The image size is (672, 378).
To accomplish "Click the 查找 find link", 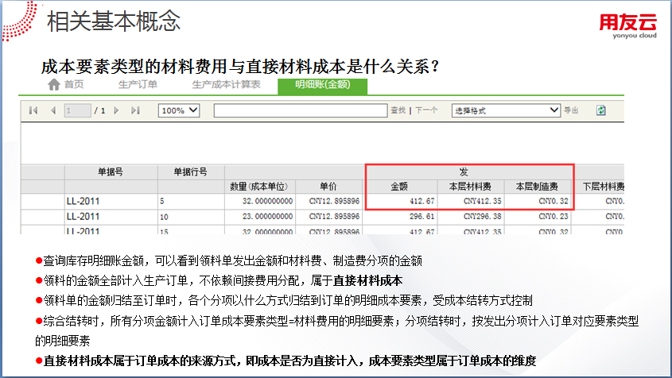I will point(398,110).
